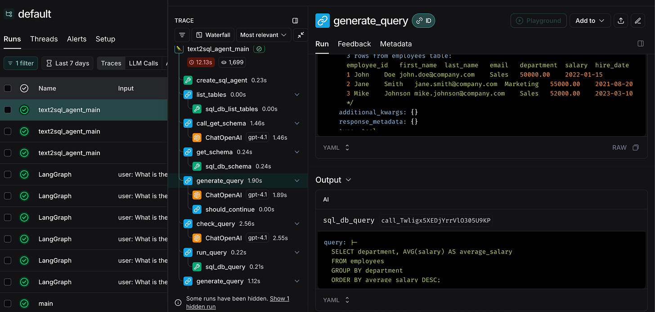Click the filter icon in the trace panel
Viewport: 655px width, 312px height.
click(182, 35)
